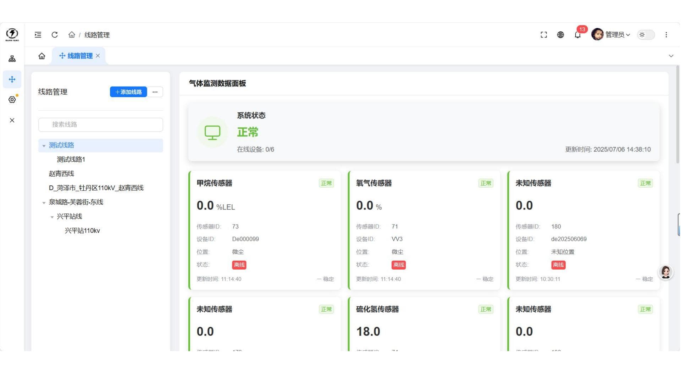Click the 硫化氢传感器 card title
This screenshot has height=383, width=681.
[377, 309]
